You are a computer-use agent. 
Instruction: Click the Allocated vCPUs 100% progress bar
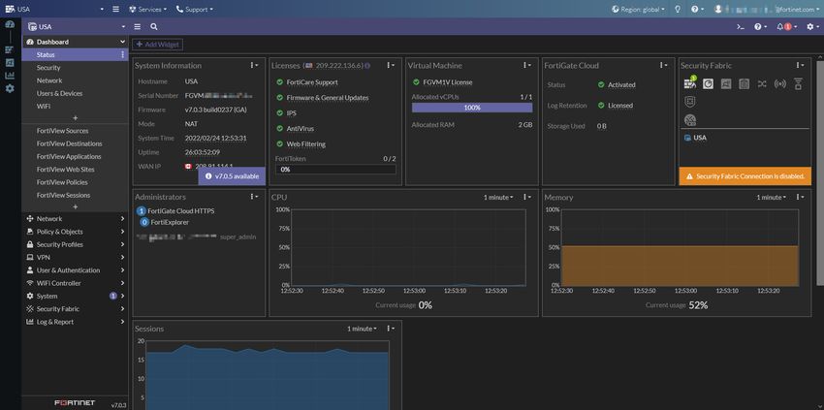click(x=472, y=108)
